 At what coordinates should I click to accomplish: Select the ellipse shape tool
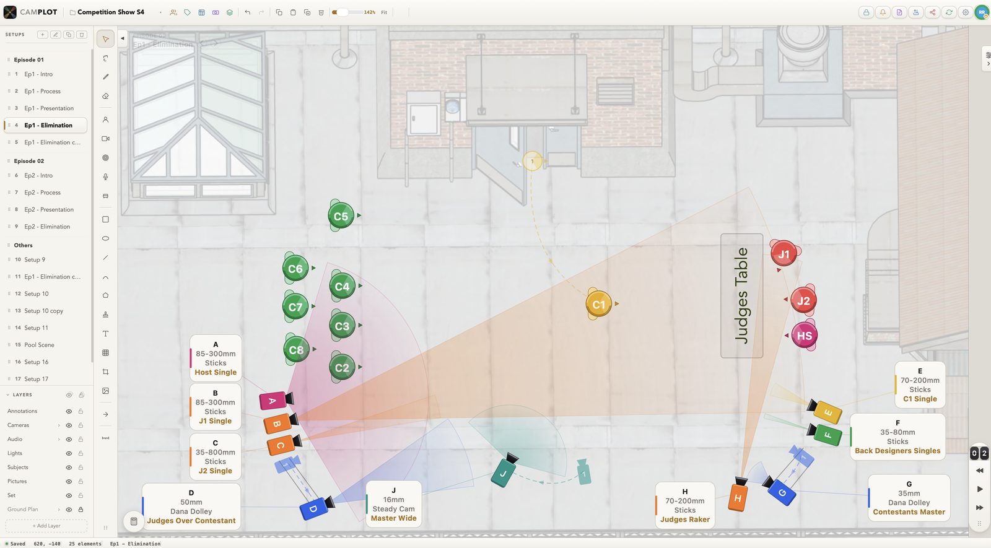[105, 238]
